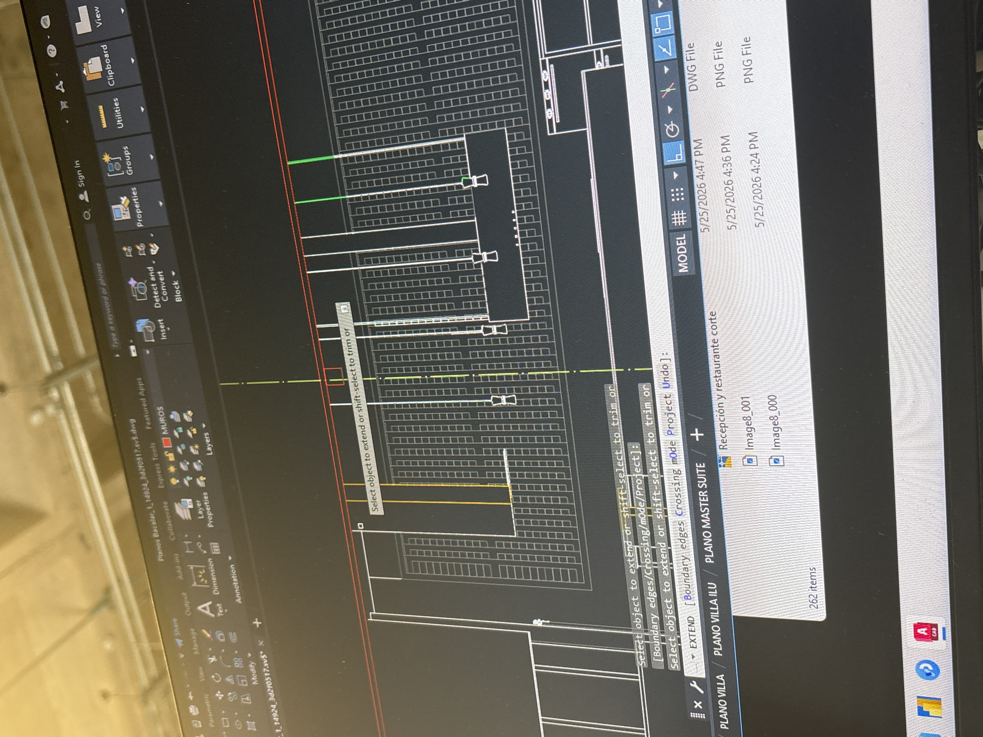Click the Autodesk account A icon
The image size is (983, 737).
[60, 86]
